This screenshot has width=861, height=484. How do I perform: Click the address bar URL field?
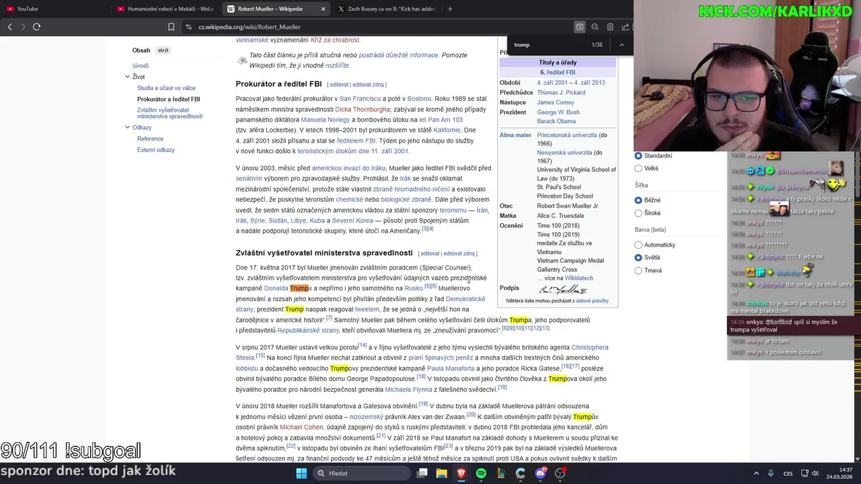point(377,27)
